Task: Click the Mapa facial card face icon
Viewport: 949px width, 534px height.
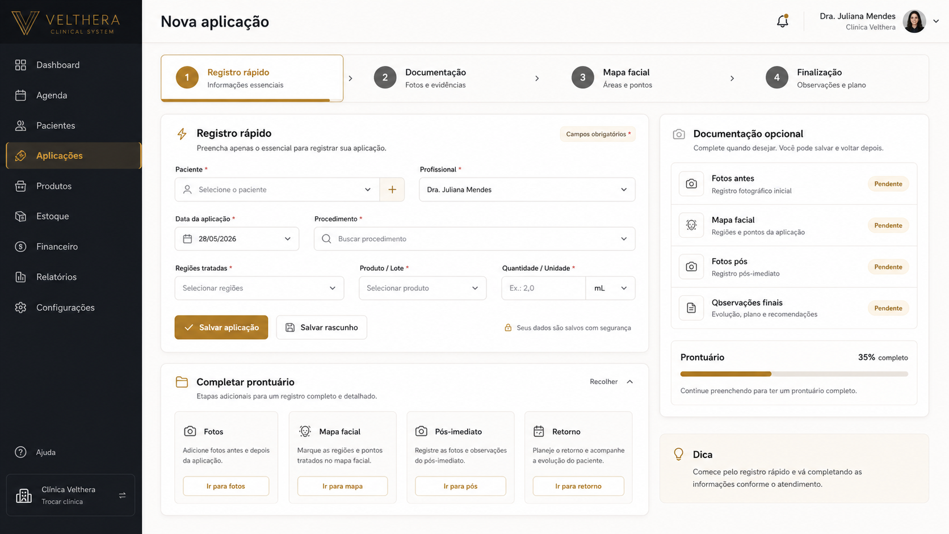Action: tap(305, 431)
